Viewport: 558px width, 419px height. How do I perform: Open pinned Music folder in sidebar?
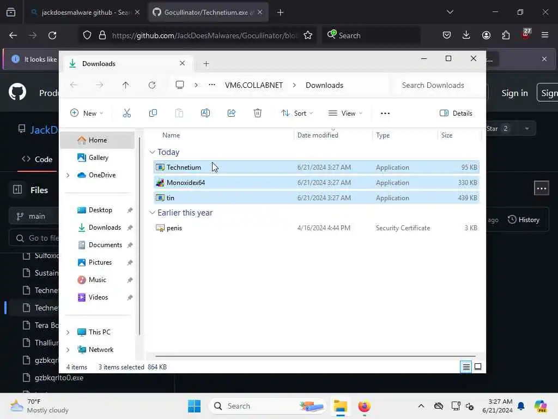pos(97,280)
